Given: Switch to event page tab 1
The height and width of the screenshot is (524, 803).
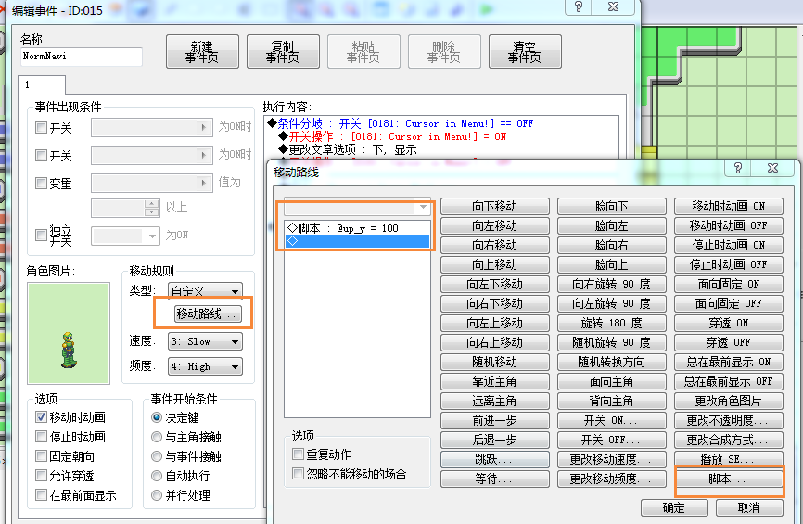Looking at the screenshot, I should click(x=42, y=84).
